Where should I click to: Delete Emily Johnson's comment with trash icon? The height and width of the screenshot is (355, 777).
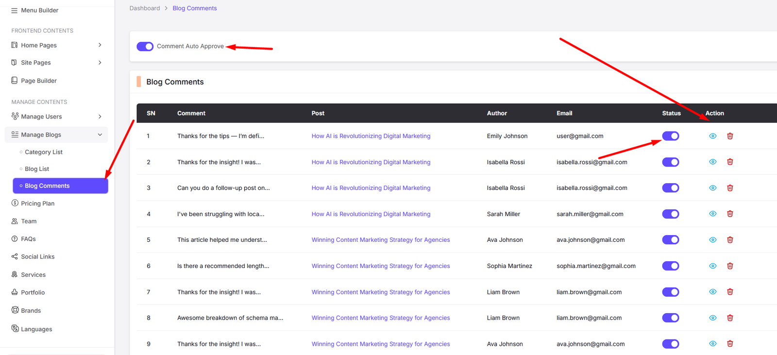[x=729, y=136]
